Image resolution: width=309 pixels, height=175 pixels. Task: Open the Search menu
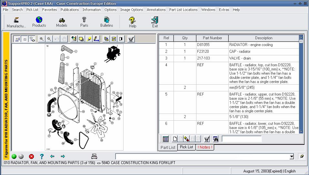(x=17, y=10)
